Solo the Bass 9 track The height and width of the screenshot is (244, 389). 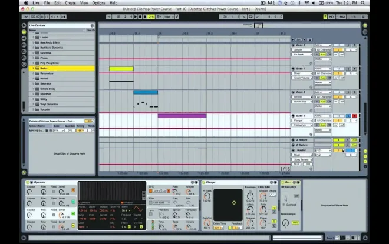click(x=348, y=116)
